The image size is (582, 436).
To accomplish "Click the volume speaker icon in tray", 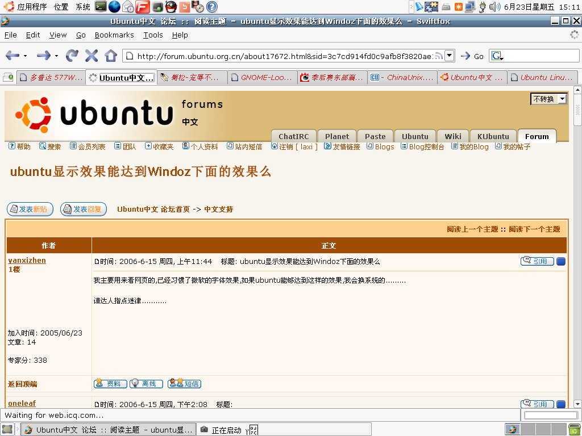I will click(495, 6).
